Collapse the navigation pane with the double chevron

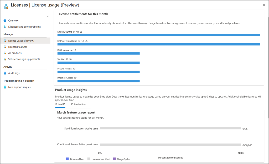tap(48, 16)
